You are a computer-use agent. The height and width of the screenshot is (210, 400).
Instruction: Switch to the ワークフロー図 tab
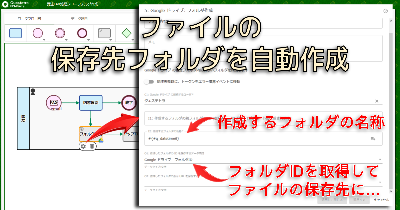tap(29, 19)
